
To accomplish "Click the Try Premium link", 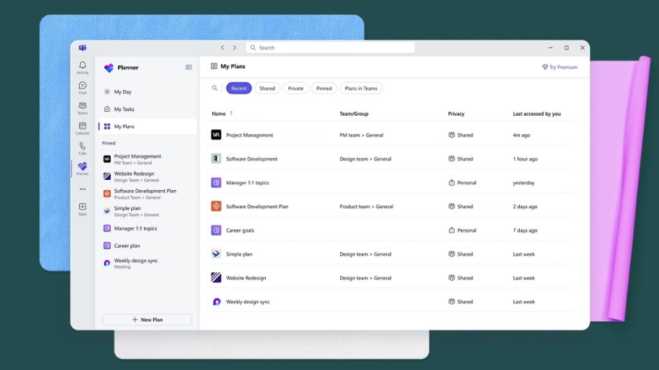I will click(559, 67).
